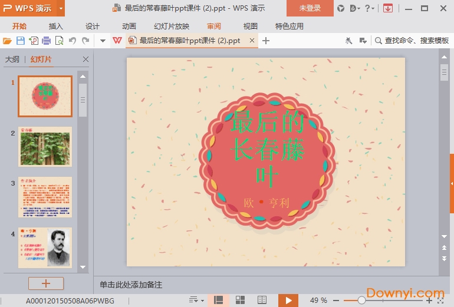The image size is (454, 307).
Task: Click the thumbnail panel scroll down arrow
Action: point(83,267)
